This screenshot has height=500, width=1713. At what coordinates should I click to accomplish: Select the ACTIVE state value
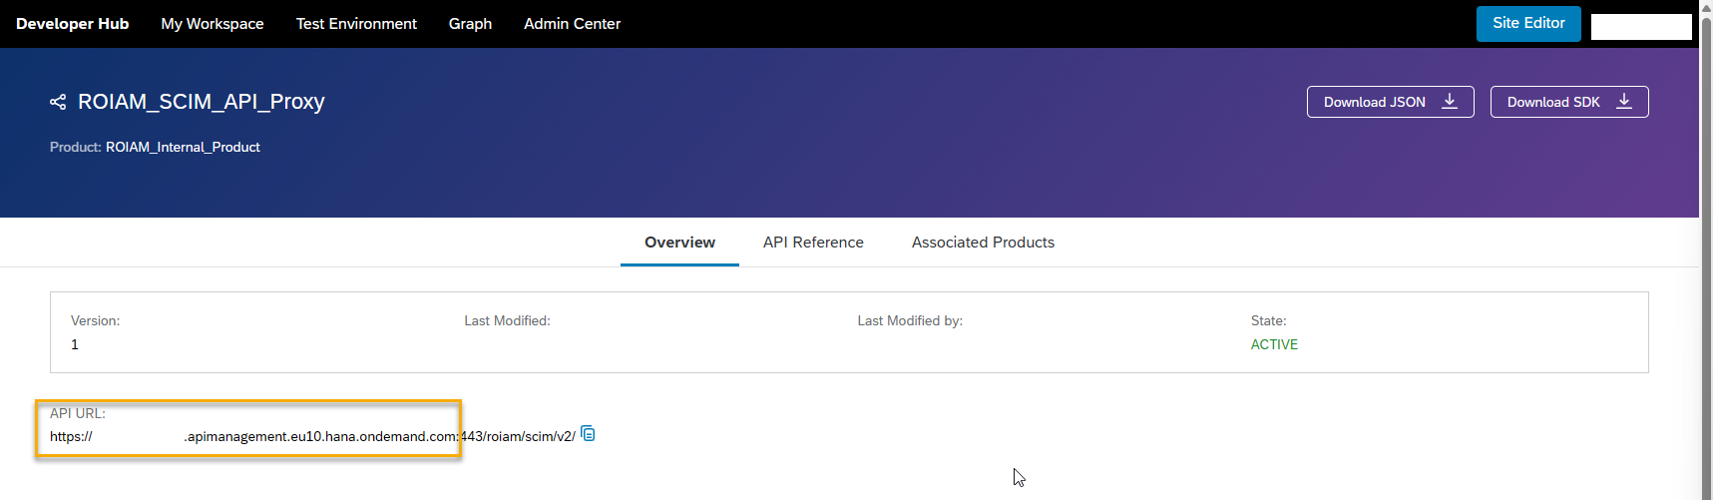click(x=1274, y=344)
